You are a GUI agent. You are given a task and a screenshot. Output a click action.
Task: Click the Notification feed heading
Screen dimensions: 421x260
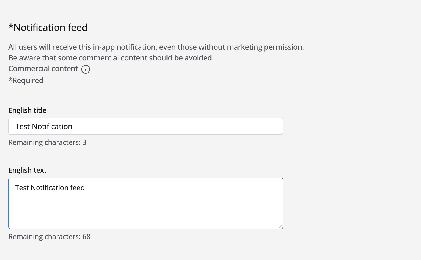(x=48, y=27)
